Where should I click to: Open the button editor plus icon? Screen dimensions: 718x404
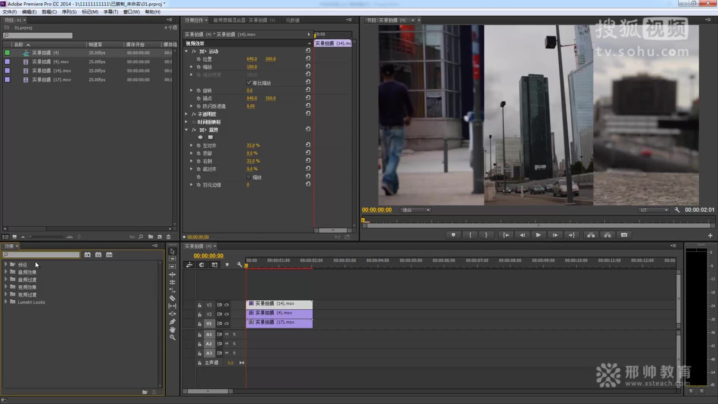[710, 236]
